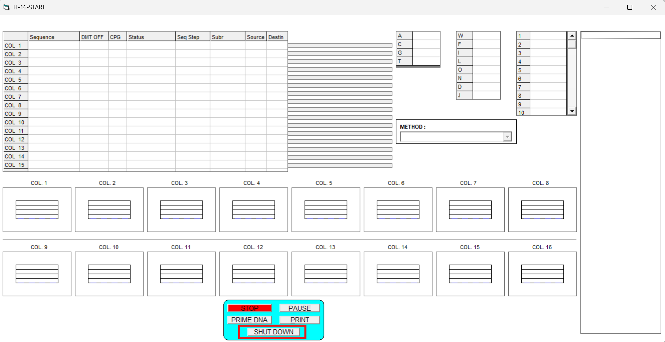Click the COL. 12 column display panel
665x342 pixels.
[x=254, y=274]
